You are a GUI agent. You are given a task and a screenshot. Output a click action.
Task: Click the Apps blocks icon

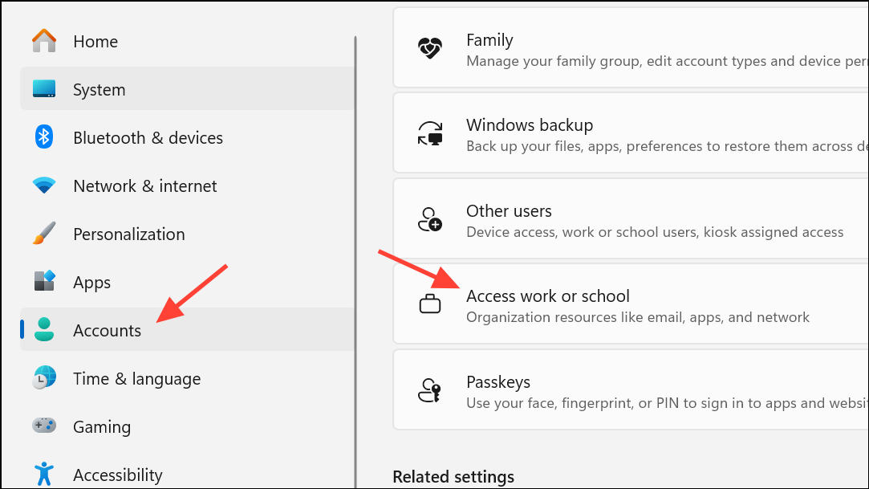[x=43, y=282]
